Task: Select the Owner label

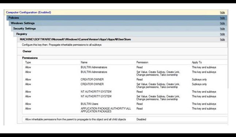Action: click(27, 52)
